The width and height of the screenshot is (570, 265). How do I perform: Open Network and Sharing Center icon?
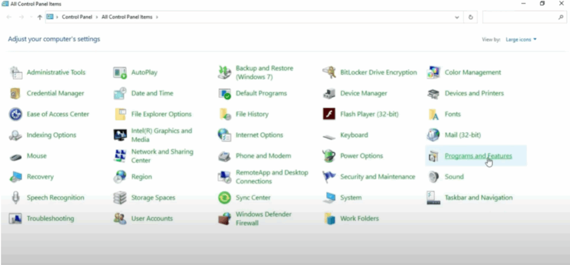coord(120,156)
